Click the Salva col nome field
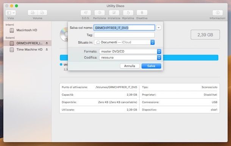The width and height of the screenshot is (231, 146). [x=124, y=28]
